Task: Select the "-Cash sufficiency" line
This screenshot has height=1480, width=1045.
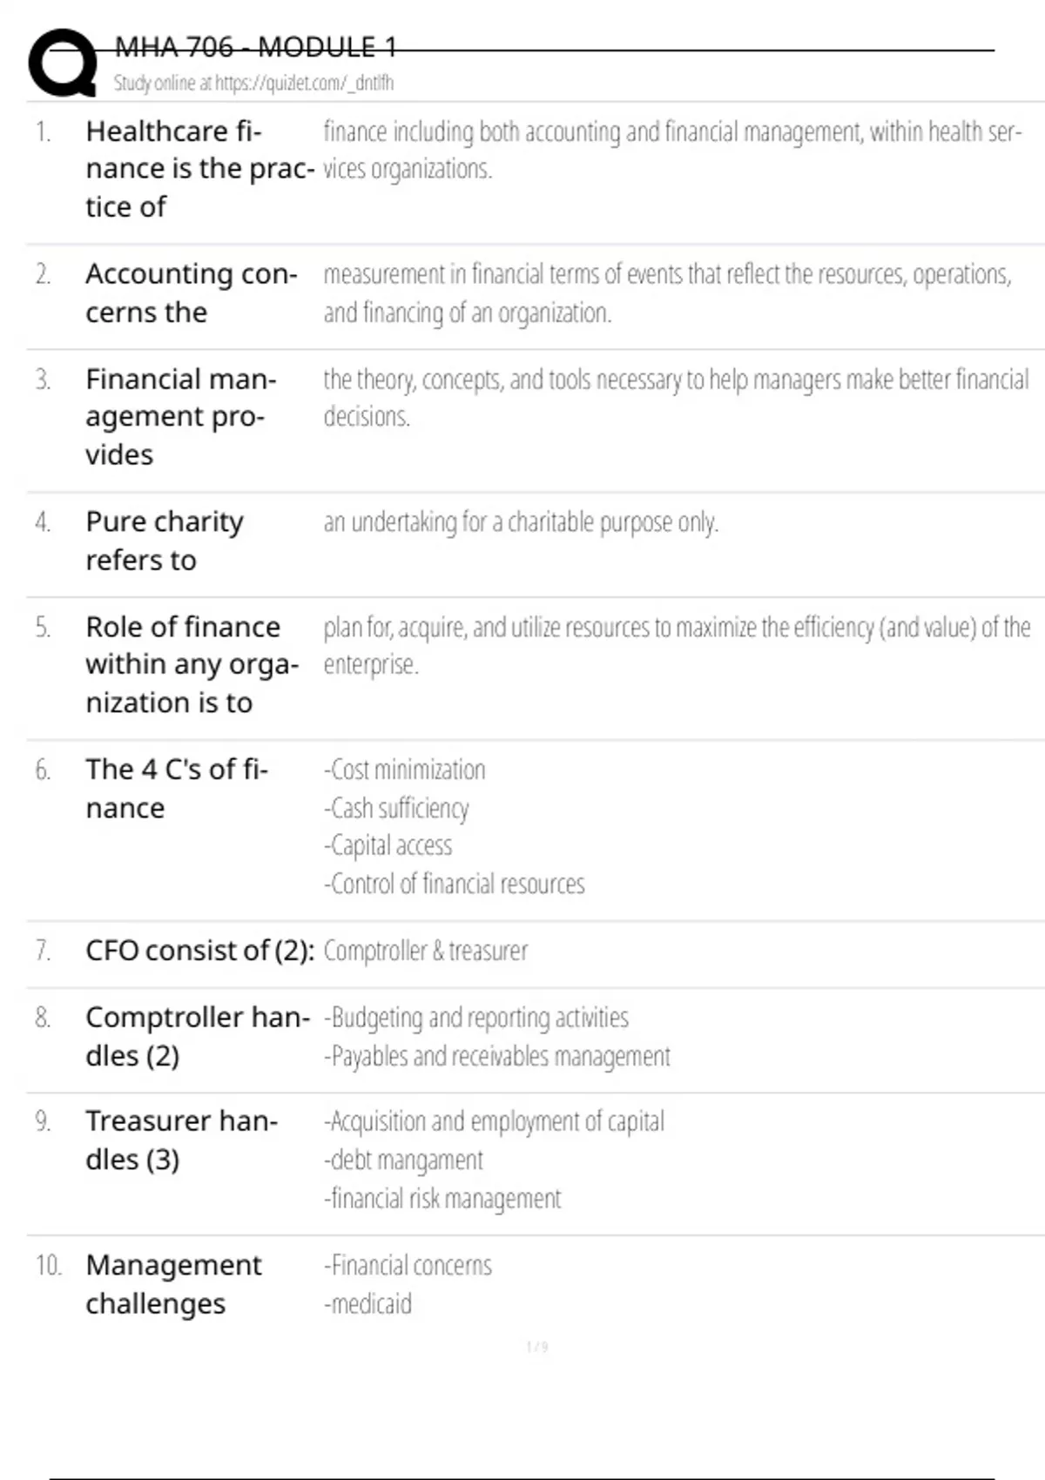Action: coord(396,808)
